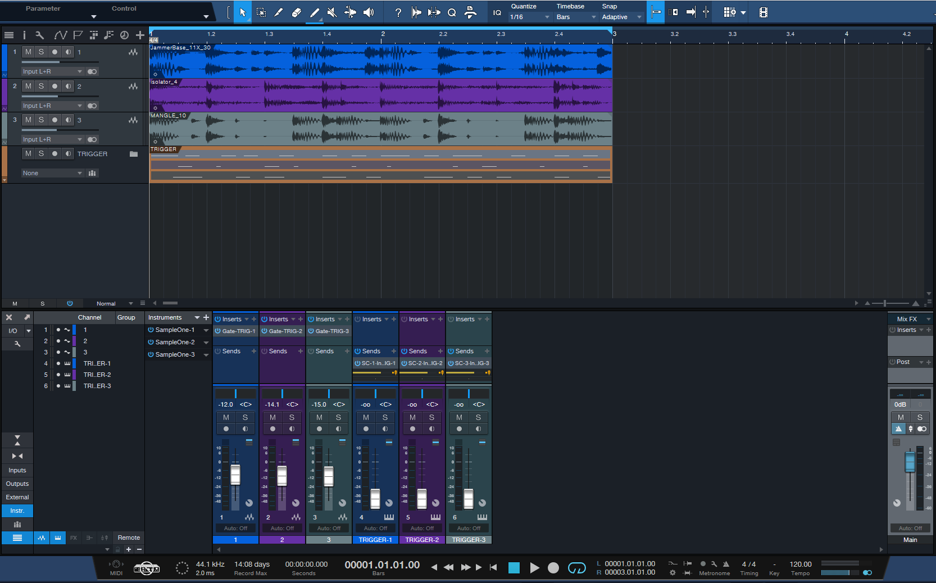
Task: Click the channel 1 volume fader
Action: pos(235,475)
